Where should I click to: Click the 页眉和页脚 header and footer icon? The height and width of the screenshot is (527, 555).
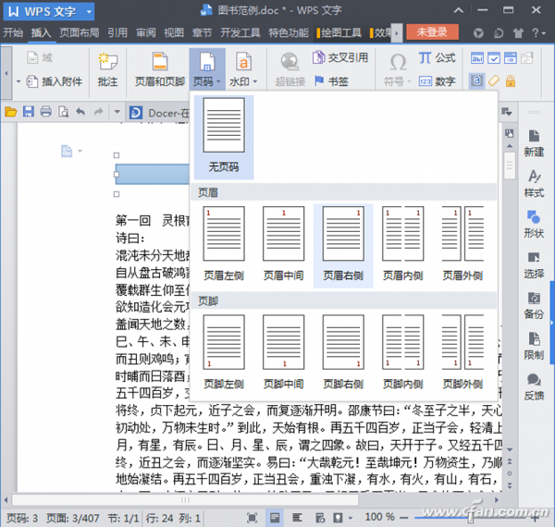[x=160, y=70]
